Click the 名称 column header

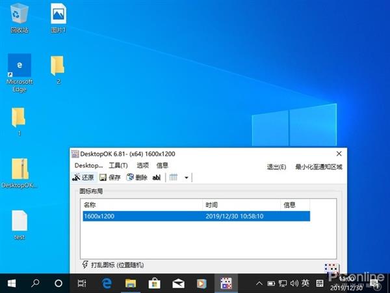142,205
